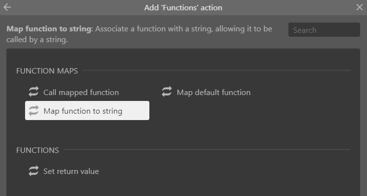Screen dimensions: 367x196
Task: Click icon in highlighted Map function to string
Action: point(34,110)
